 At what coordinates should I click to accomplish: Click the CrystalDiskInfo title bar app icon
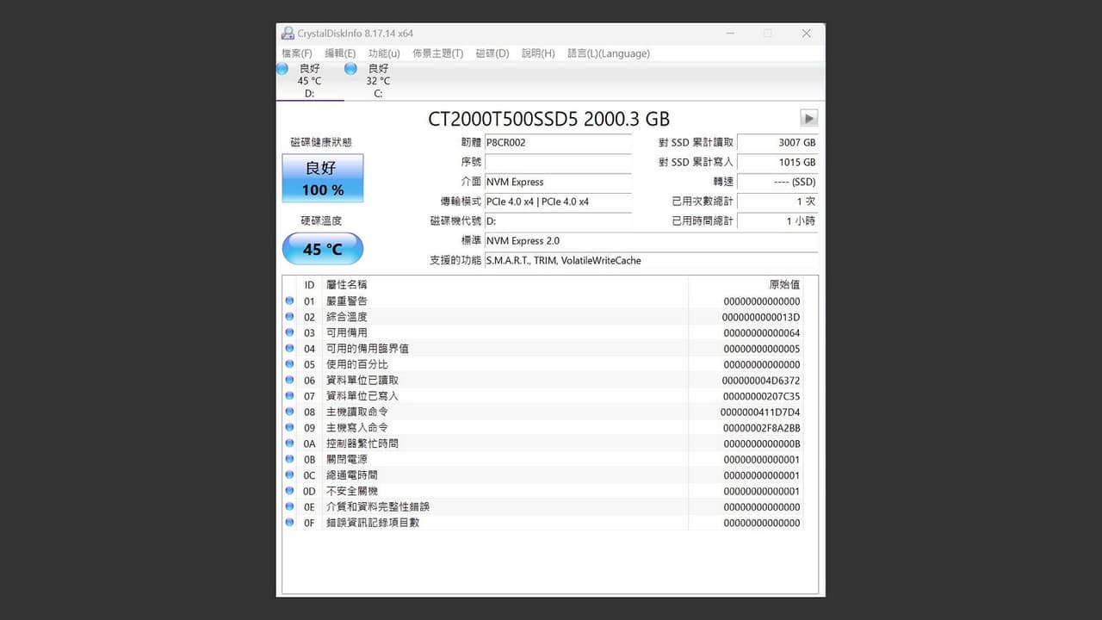point(288,34)
